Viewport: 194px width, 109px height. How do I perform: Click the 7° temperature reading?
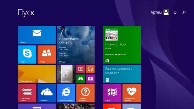click(63, 32)
